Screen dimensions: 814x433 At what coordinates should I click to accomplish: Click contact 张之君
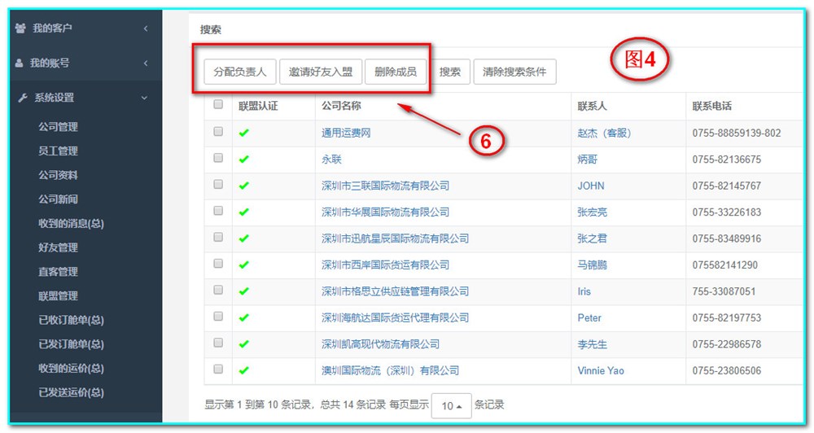(593, 238)
